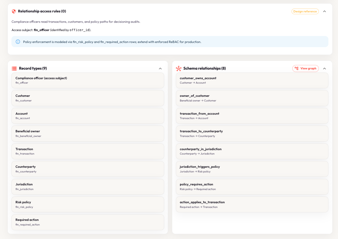
Task: Select the counterparty_in_jurisdiction relationship
Action: coord(252,151)
